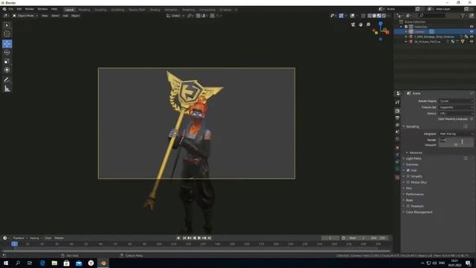Image resolution: width=476 pixels, height=268 pixels.
Task: Switch to wireframe viewport shading
Action: (x=370, y=16)
